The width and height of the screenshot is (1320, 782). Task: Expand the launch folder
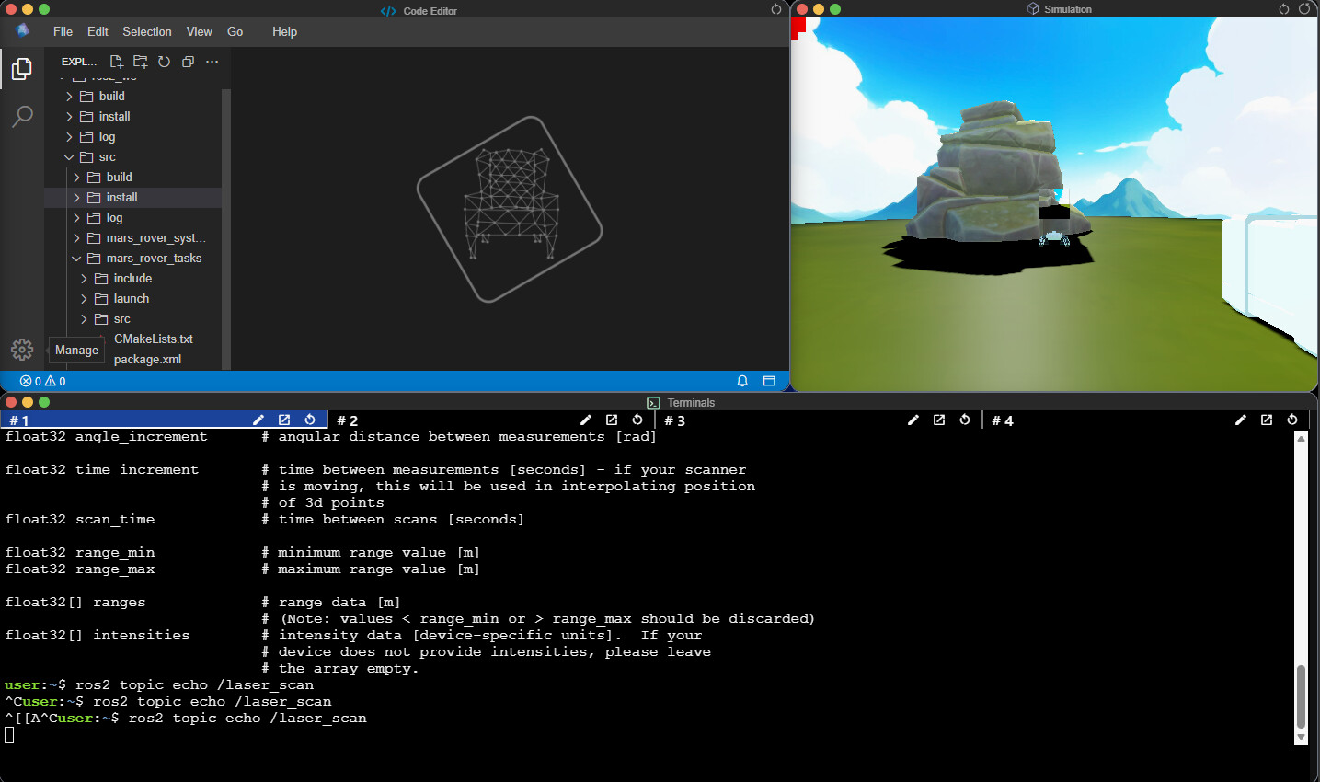(131, 299)
